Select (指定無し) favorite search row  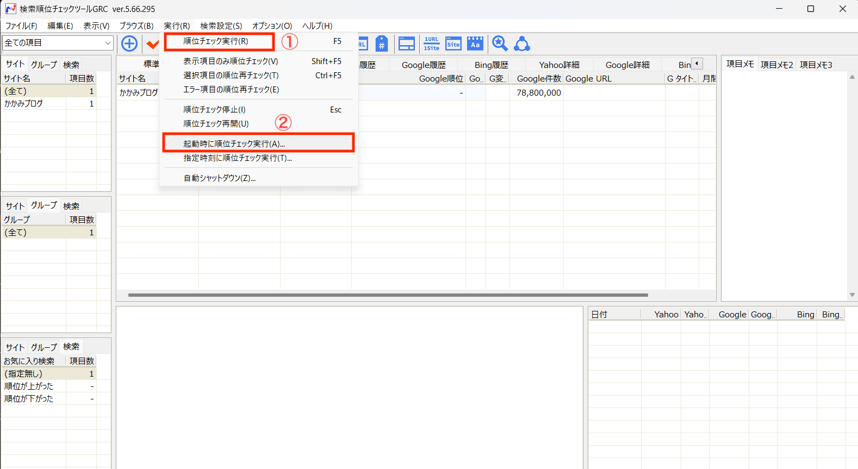[49, 373]
